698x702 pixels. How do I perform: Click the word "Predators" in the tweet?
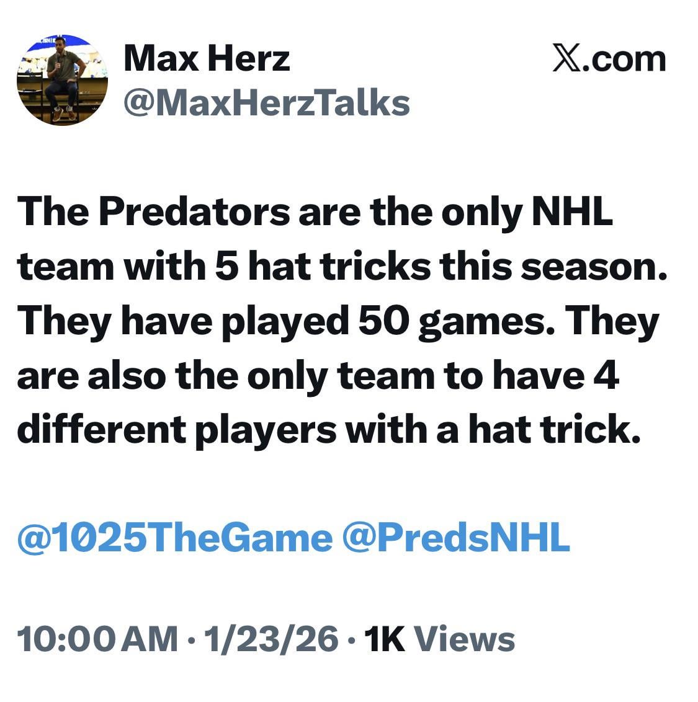(194, 212)
